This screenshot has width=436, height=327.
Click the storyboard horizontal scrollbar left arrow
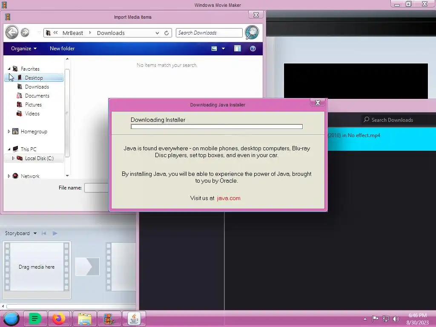(3, 307)
